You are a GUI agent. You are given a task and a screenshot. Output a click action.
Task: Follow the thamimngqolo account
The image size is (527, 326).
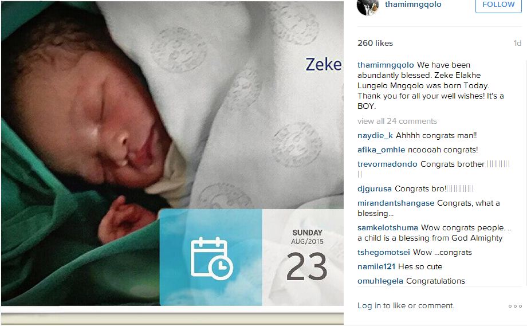(498, 5)
